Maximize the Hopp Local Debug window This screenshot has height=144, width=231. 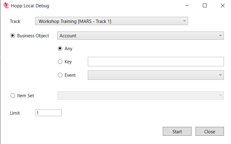click(x=205, y=6)
